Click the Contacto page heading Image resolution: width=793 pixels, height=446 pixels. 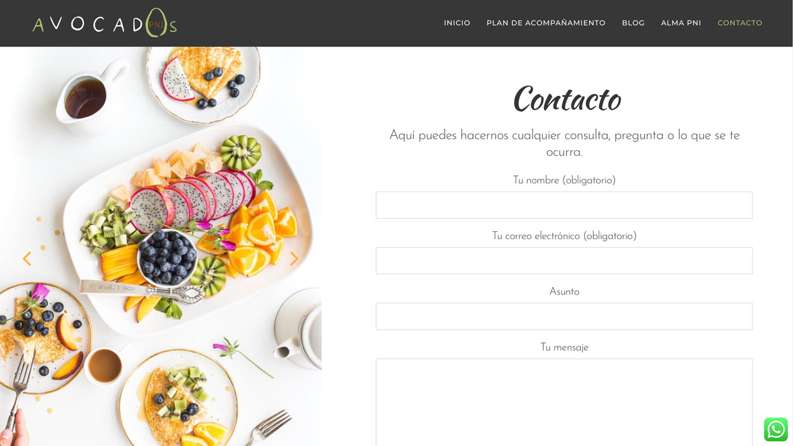click(567, 99)
